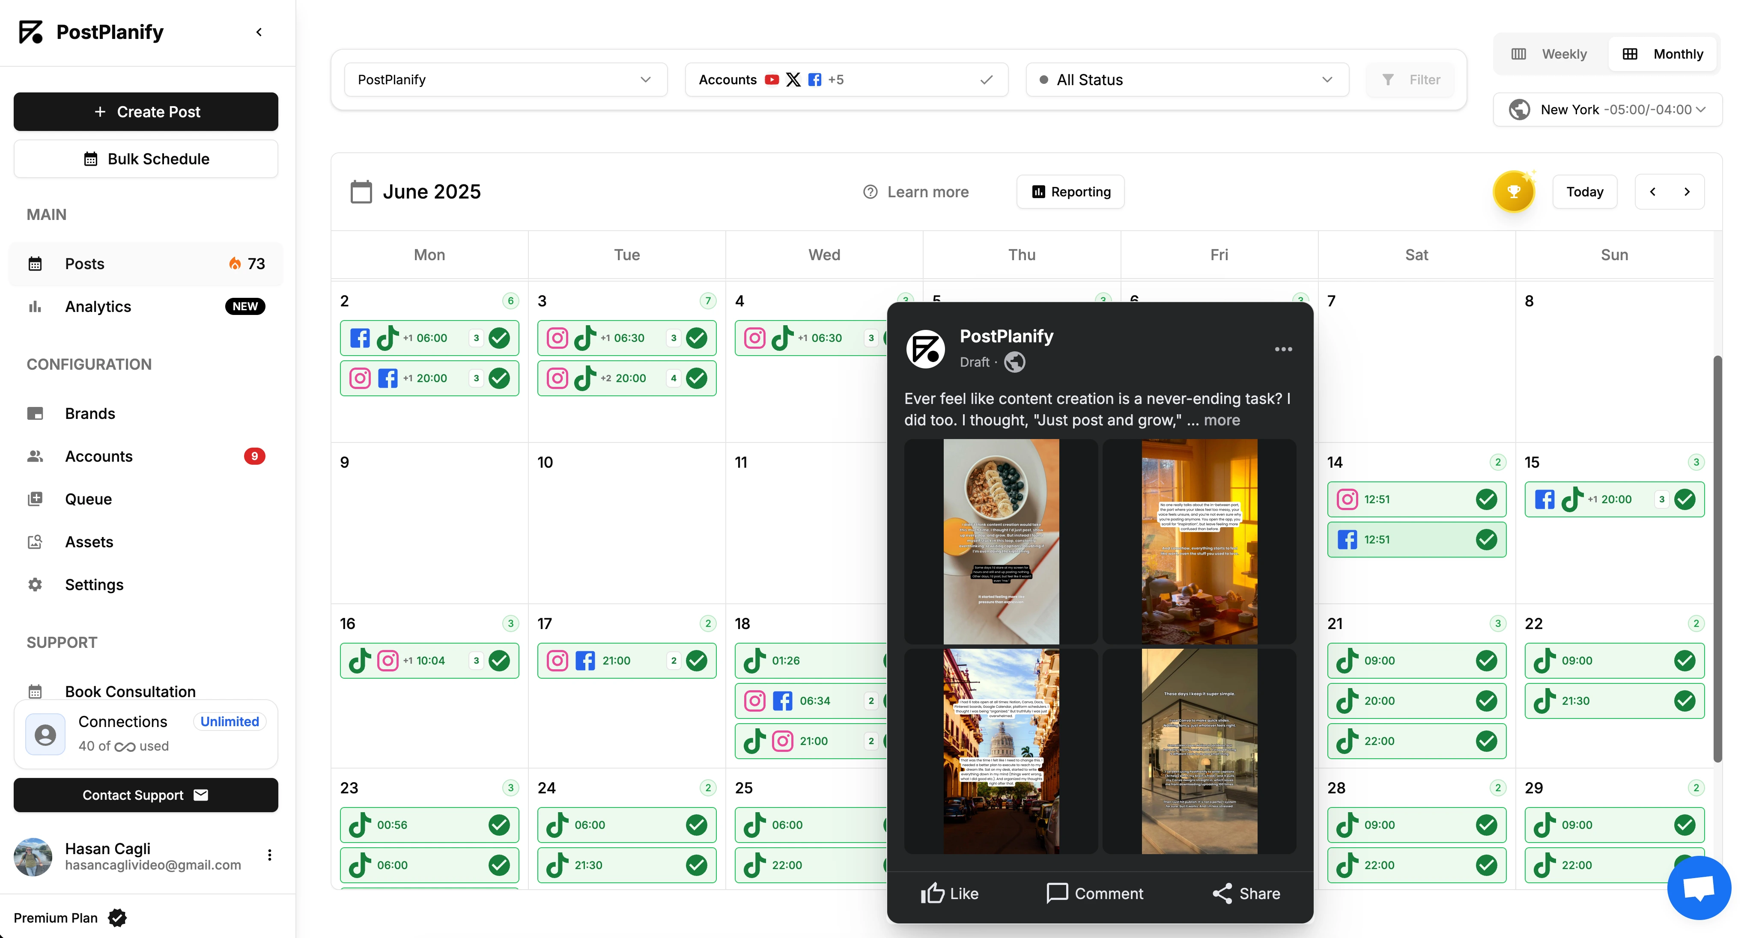Screen dimensions: 1747x938
Task: Click checkmark on June 15 20:00 post
Action: click(1684, 499)
